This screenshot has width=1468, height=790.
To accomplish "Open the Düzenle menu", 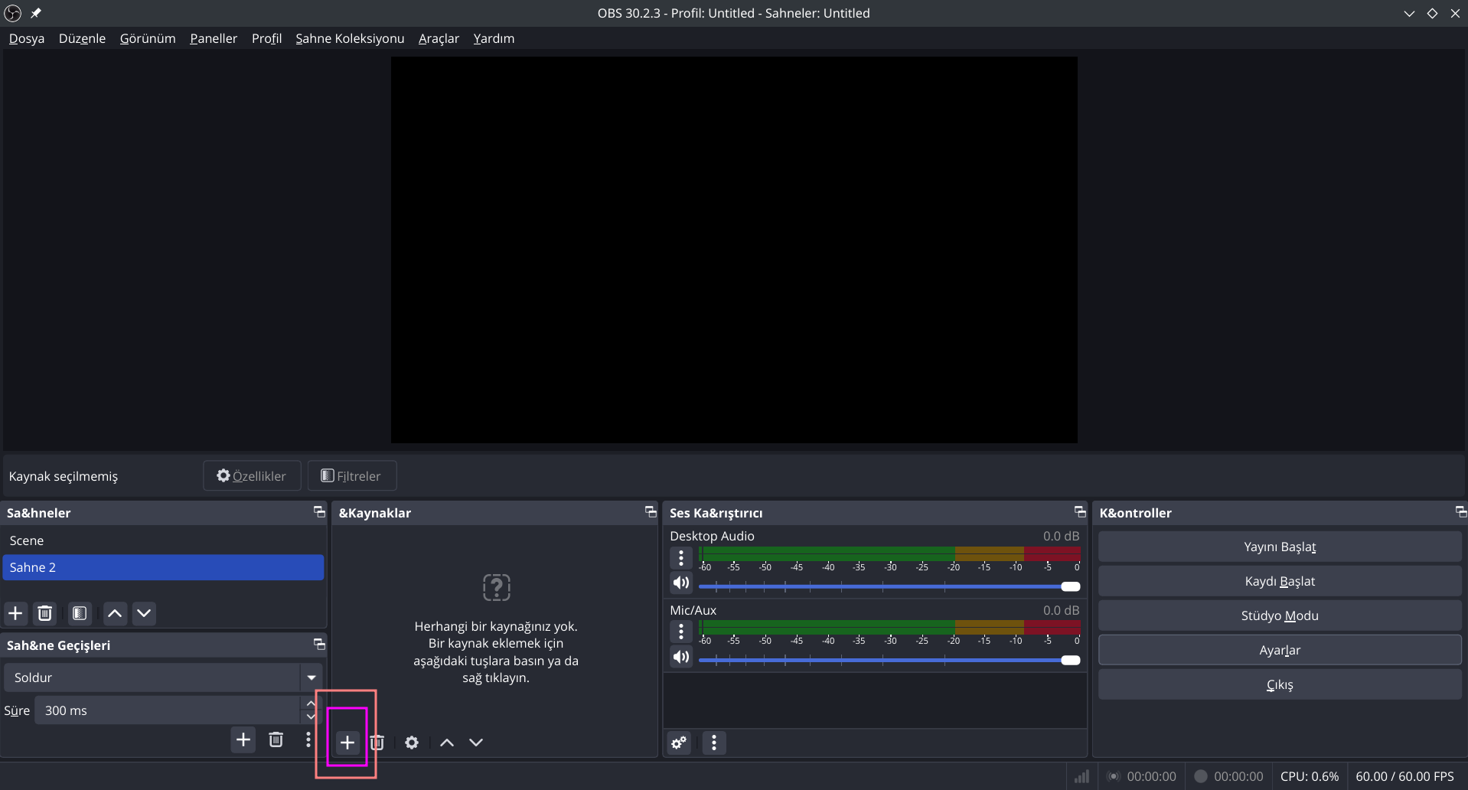I will pyautogui.click(x=82, y=38).
